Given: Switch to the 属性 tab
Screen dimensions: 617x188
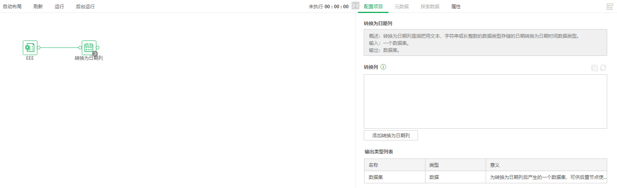Looking at the screenshot, I should tap(456, 7).
